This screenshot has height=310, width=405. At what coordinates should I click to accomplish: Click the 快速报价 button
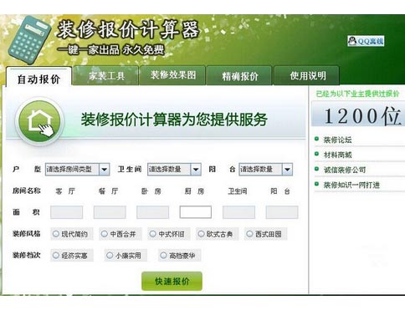tap(172, 281)
